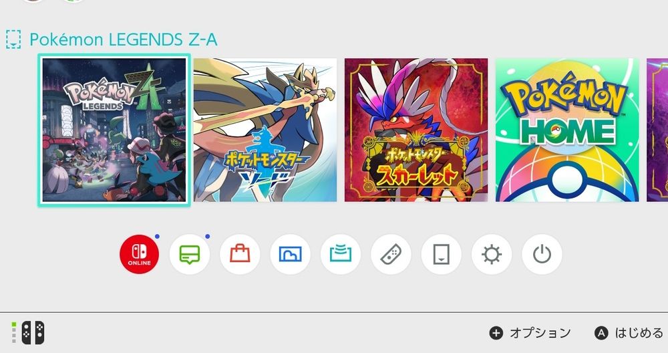Image resolution: width=668 pixels, height=353 pixels.
Task: Launch the Pokémon LEGENDS Z-A game tile
Action: pos(114,130)
